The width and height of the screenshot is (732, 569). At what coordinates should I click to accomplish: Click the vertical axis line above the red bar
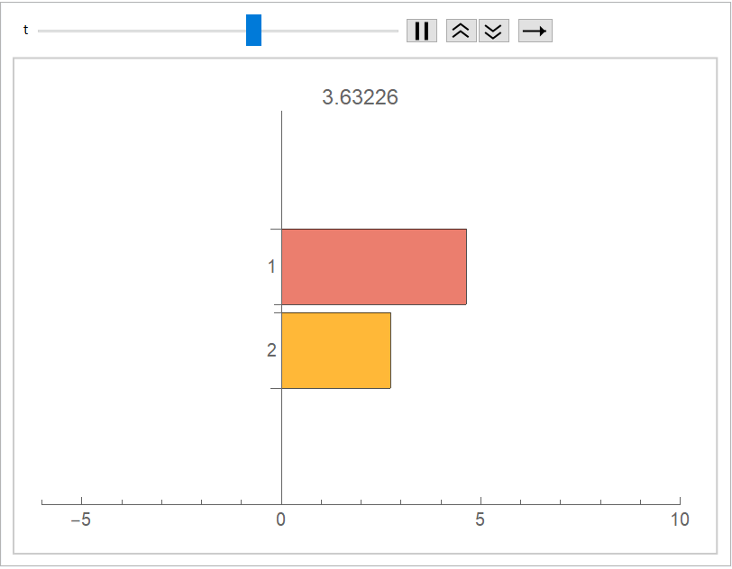pos(281,171)
